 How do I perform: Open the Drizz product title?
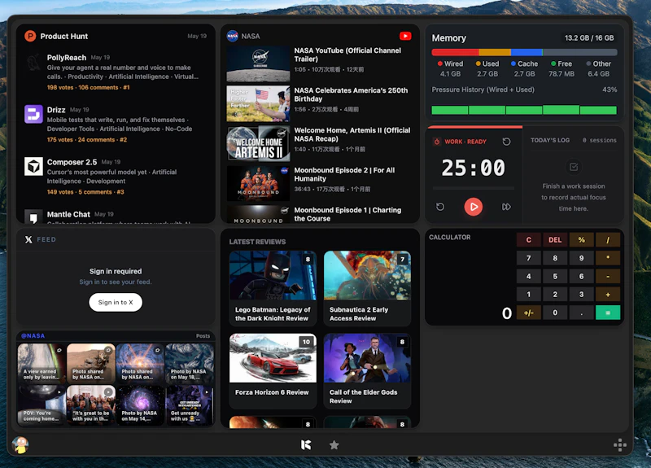click(56, 110)
